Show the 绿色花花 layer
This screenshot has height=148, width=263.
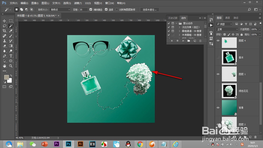click(218, 91)
